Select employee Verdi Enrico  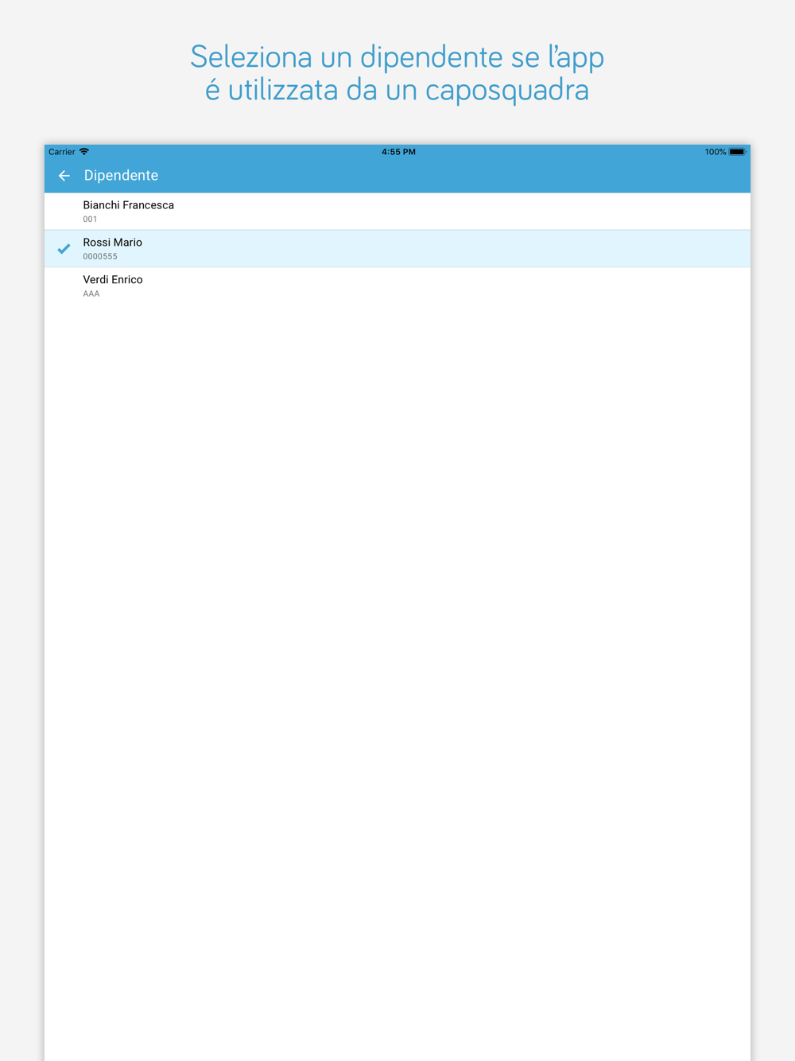(x=397, y=286)
